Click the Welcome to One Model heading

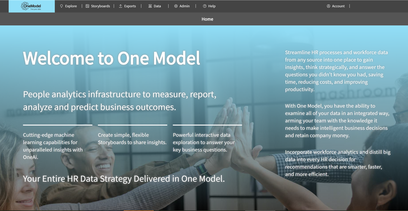pyautogui.click(x=111, y=58)
